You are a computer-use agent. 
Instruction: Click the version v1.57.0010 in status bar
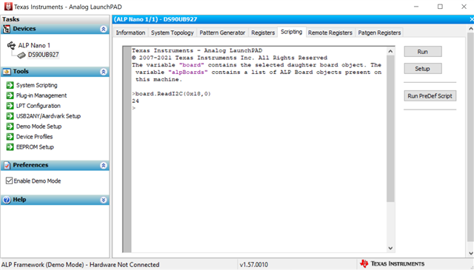pos(254,265)
